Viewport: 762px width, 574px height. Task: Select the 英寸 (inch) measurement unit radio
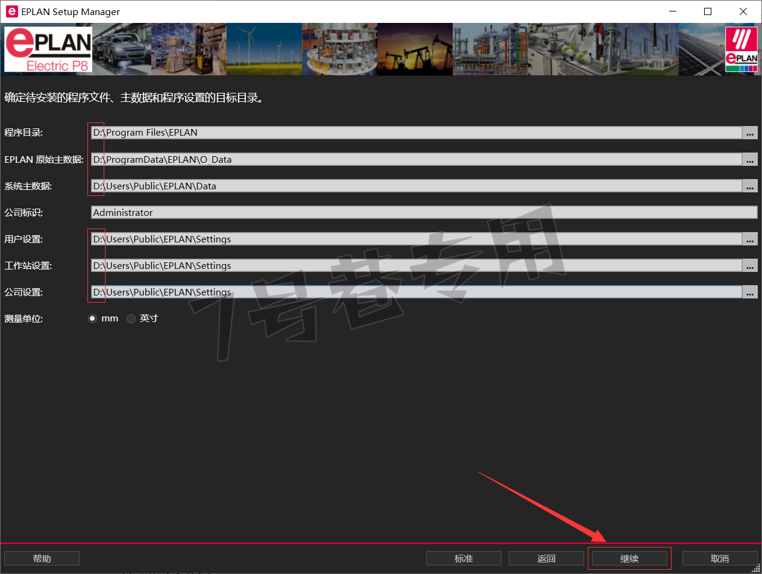[131, 318]
